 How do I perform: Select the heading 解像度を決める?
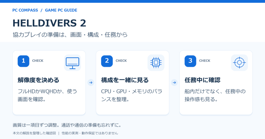point(39,80)
